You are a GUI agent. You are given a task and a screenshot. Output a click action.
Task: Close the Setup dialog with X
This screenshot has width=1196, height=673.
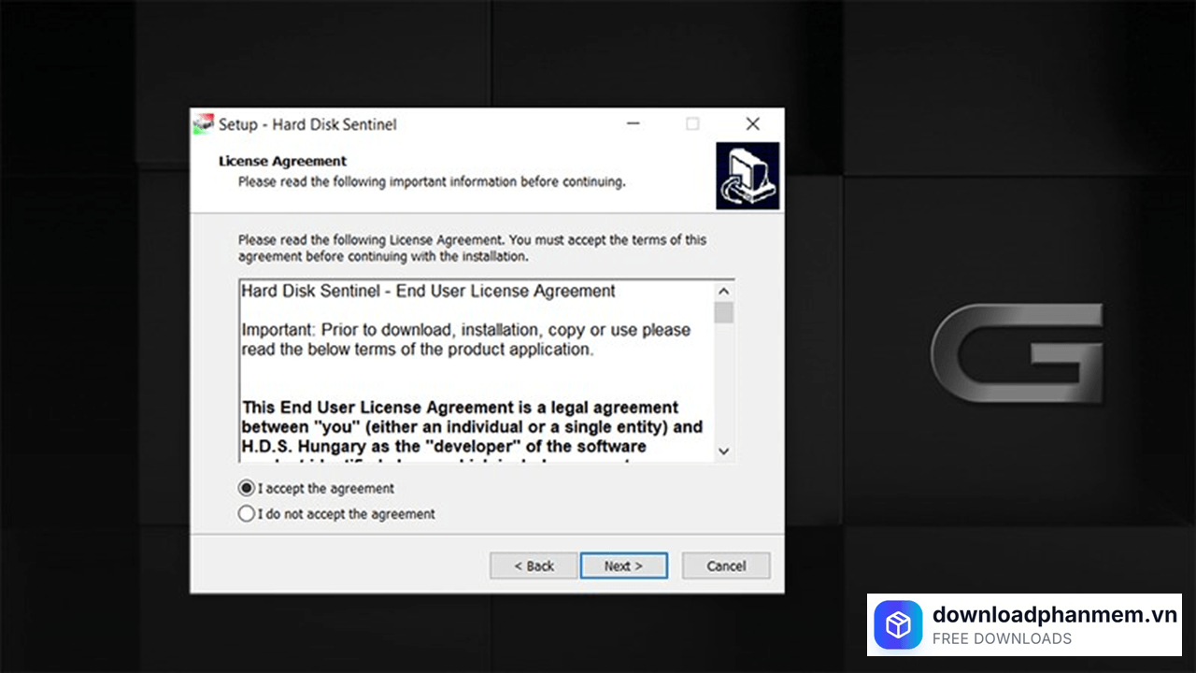(x=752, y=124)
